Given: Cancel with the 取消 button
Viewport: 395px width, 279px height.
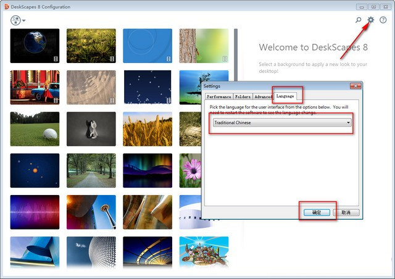Looking at the screenshot, I should (346, 212).
